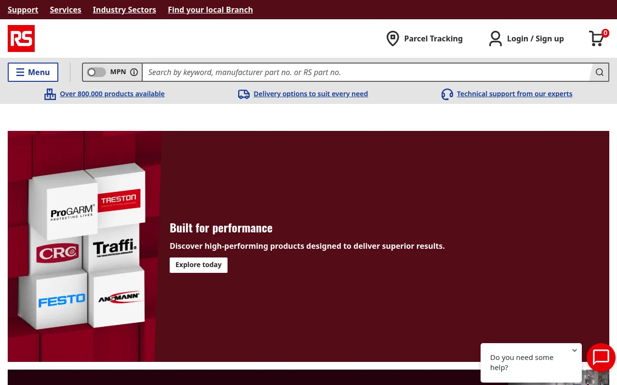Screen dimensions: 617x385
Task: Click the Built for performance banner heading
Action: tap(221, 228)
